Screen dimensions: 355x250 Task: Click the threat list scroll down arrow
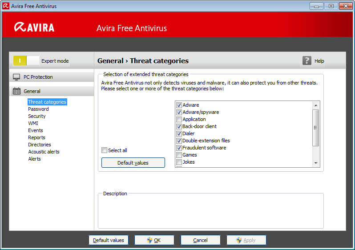point(316,163)
